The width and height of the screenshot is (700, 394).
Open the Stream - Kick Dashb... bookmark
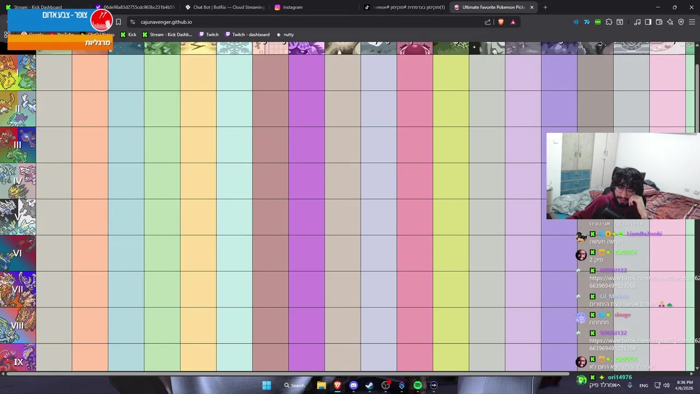[167, 34]
